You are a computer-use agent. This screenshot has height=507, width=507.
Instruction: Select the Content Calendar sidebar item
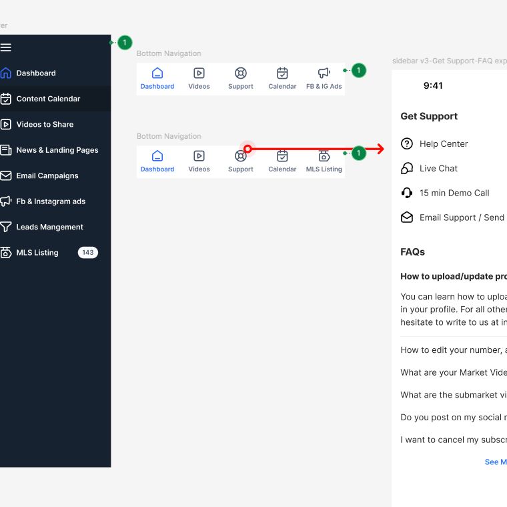coord(48,99)
